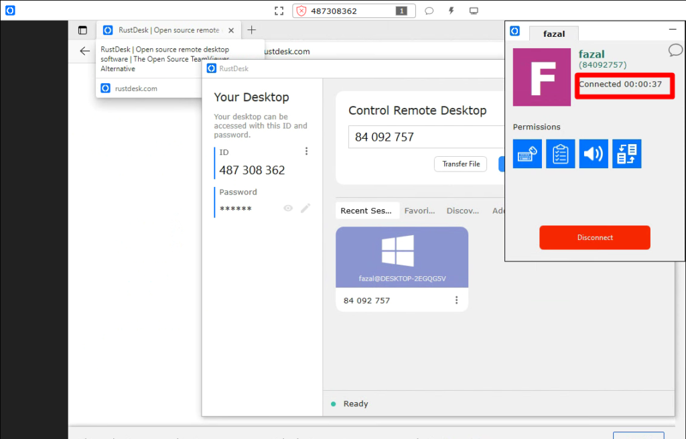Click the fullscreen icon in the remote toolbar
The image size is (686, 439).
click(x=279, y=11)
